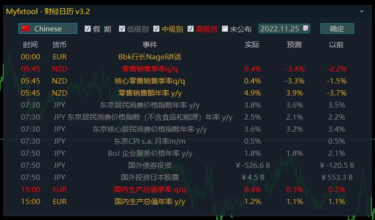Click the red EUR currency cell
375x220 pixels.
coord(59,190)
